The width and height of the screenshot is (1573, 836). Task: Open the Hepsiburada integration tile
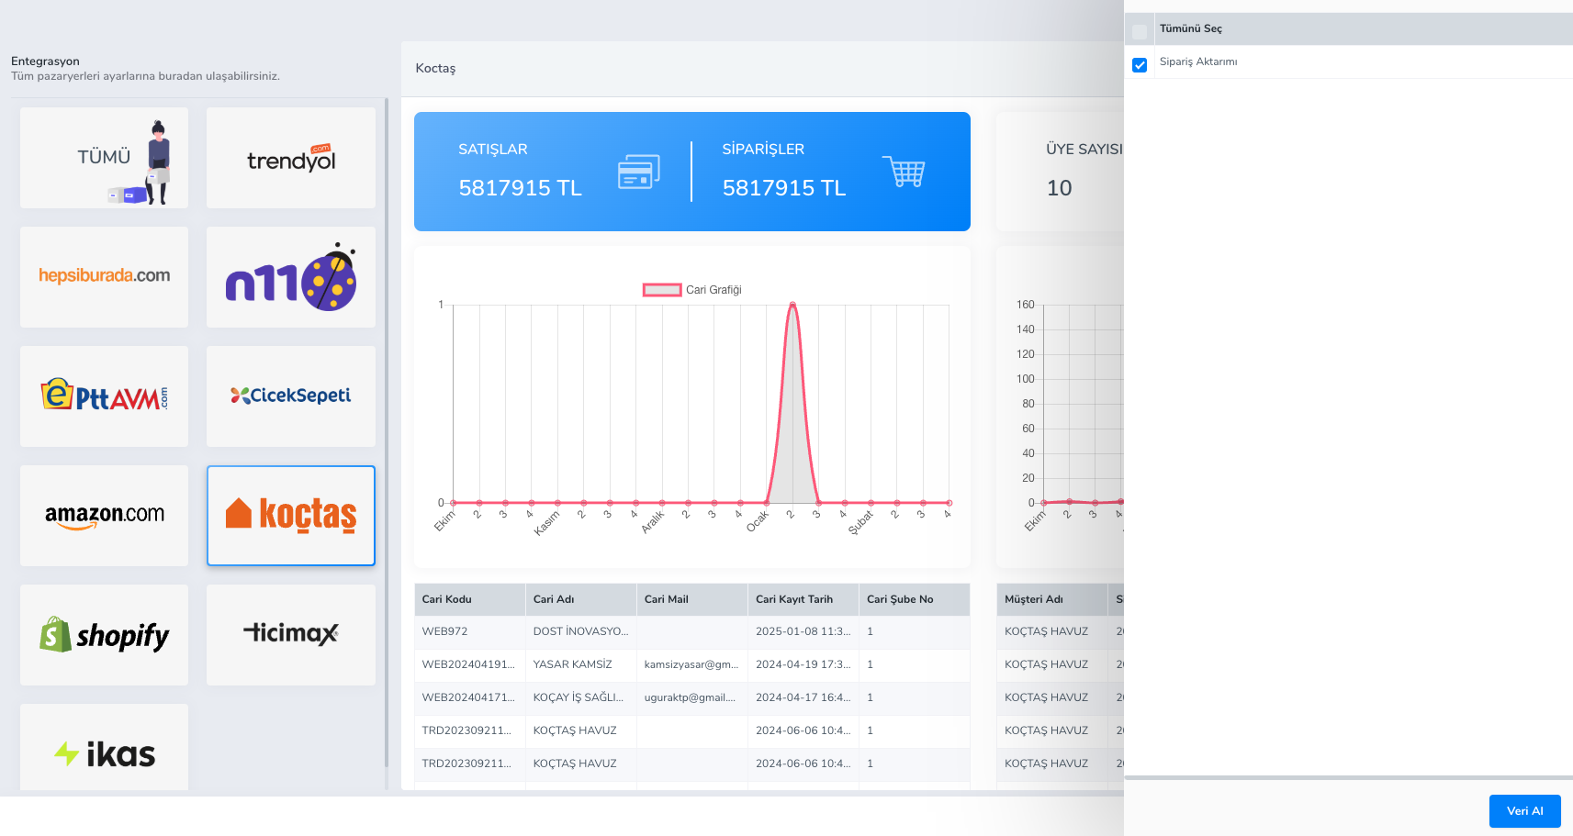pyautogui.click(x=104, y=276)
